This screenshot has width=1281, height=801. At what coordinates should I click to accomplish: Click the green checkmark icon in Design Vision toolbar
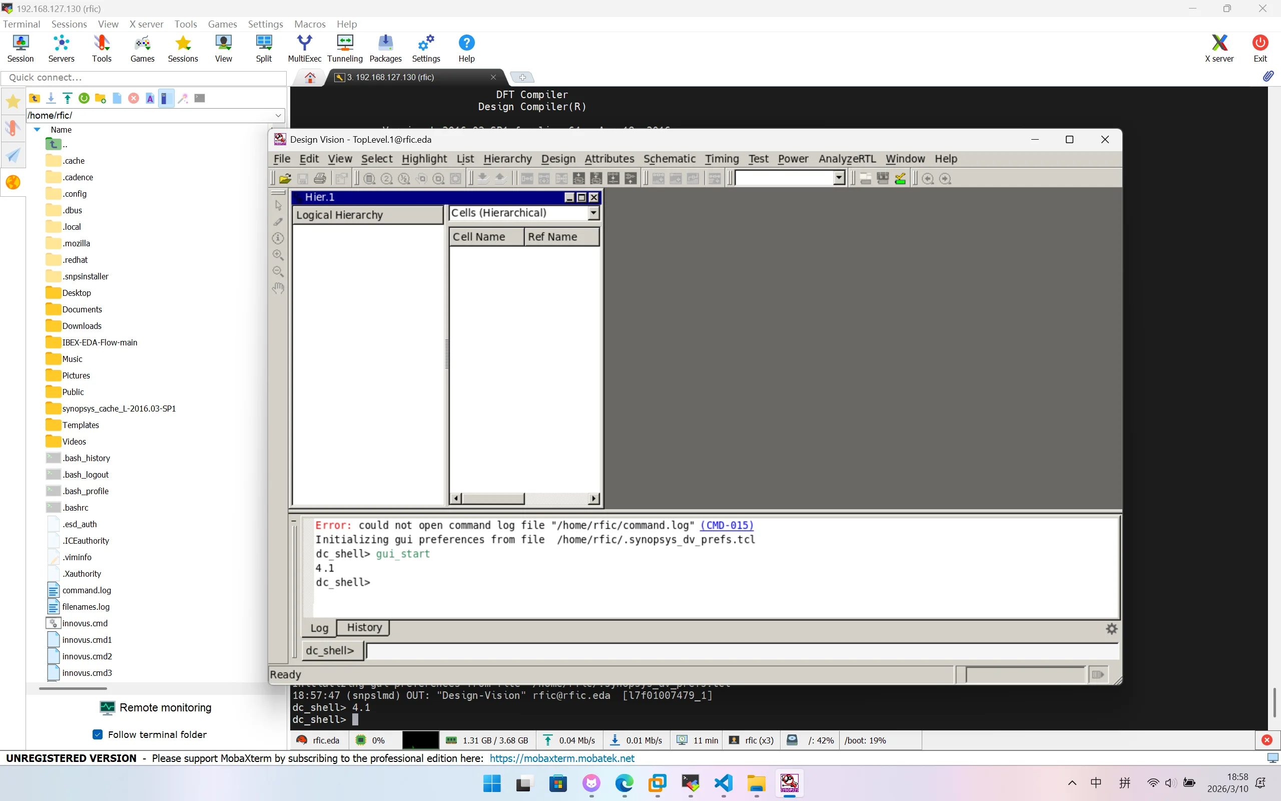[900, 179]
